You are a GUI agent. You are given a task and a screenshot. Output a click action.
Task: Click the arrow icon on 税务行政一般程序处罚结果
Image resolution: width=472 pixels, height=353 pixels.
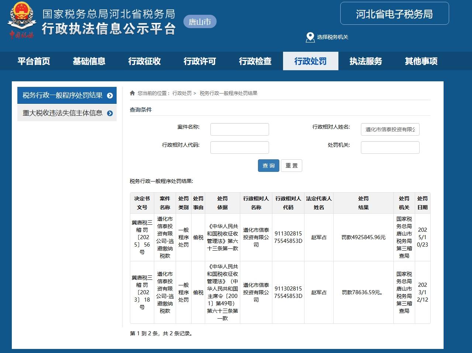[110, 95]
